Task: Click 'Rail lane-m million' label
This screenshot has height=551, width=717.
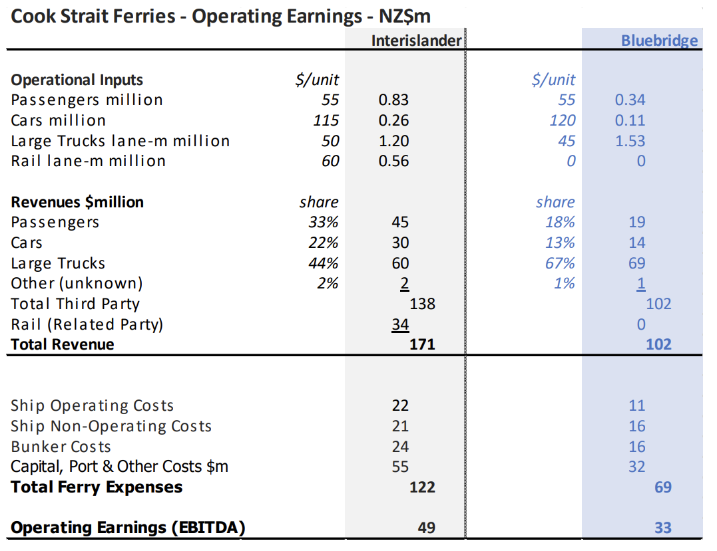Action: coord(89,161)
